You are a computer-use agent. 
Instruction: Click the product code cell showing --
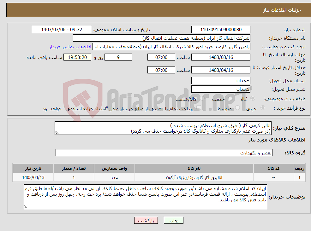tap(274, 177)
